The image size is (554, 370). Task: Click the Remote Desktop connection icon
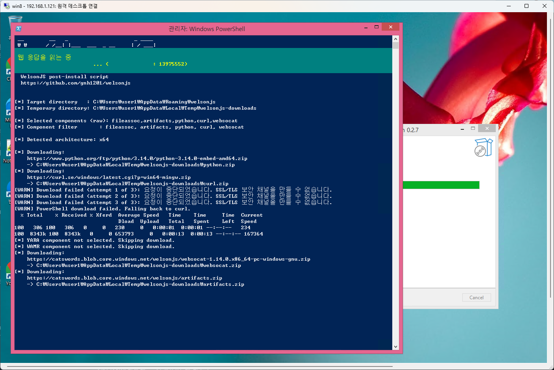(6, 6)
